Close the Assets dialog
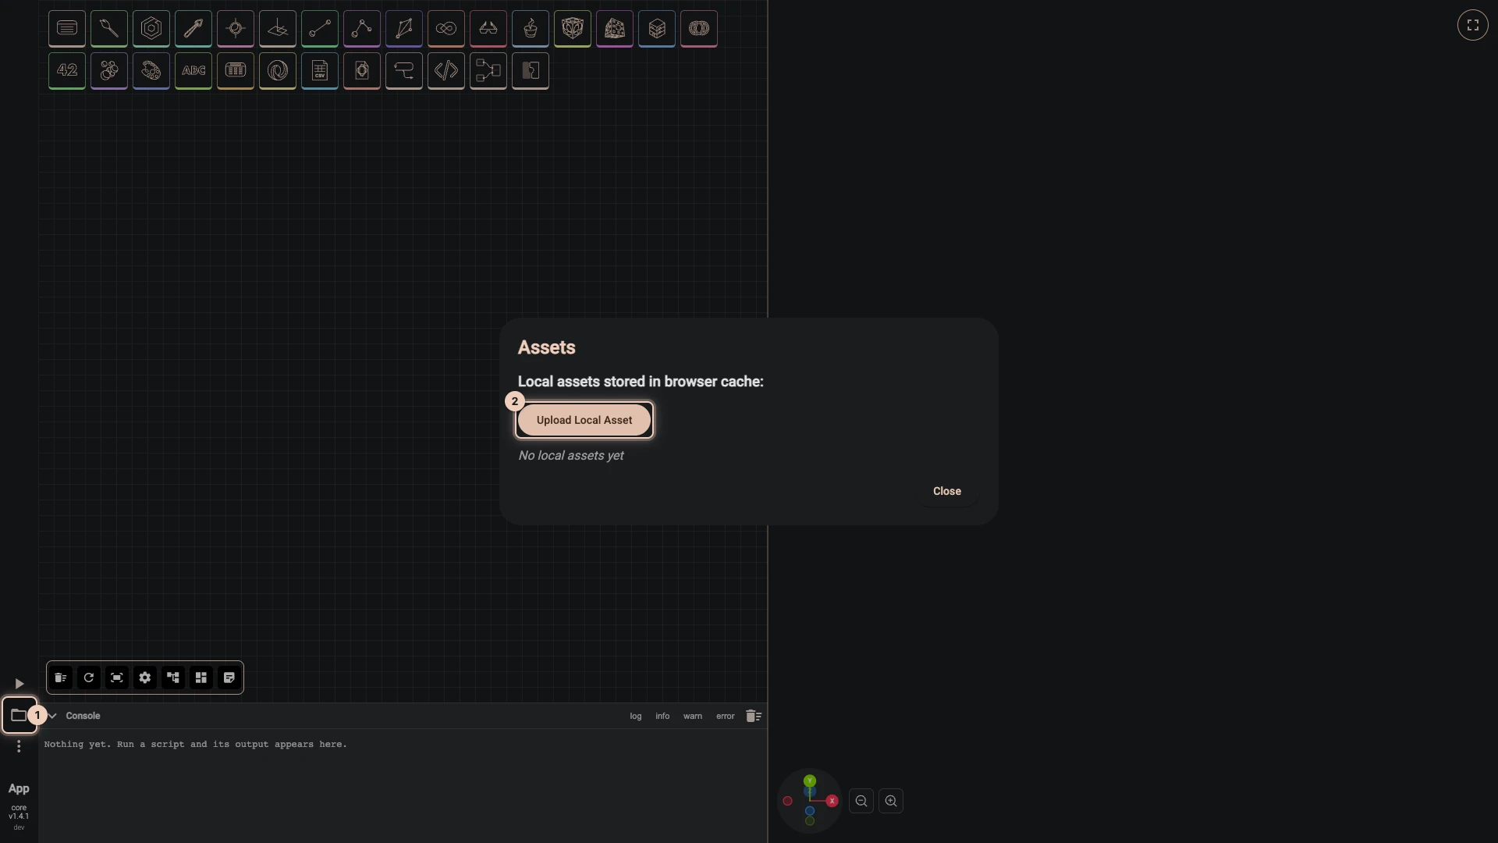1498x843 pixels. click(x=947, y=491)
